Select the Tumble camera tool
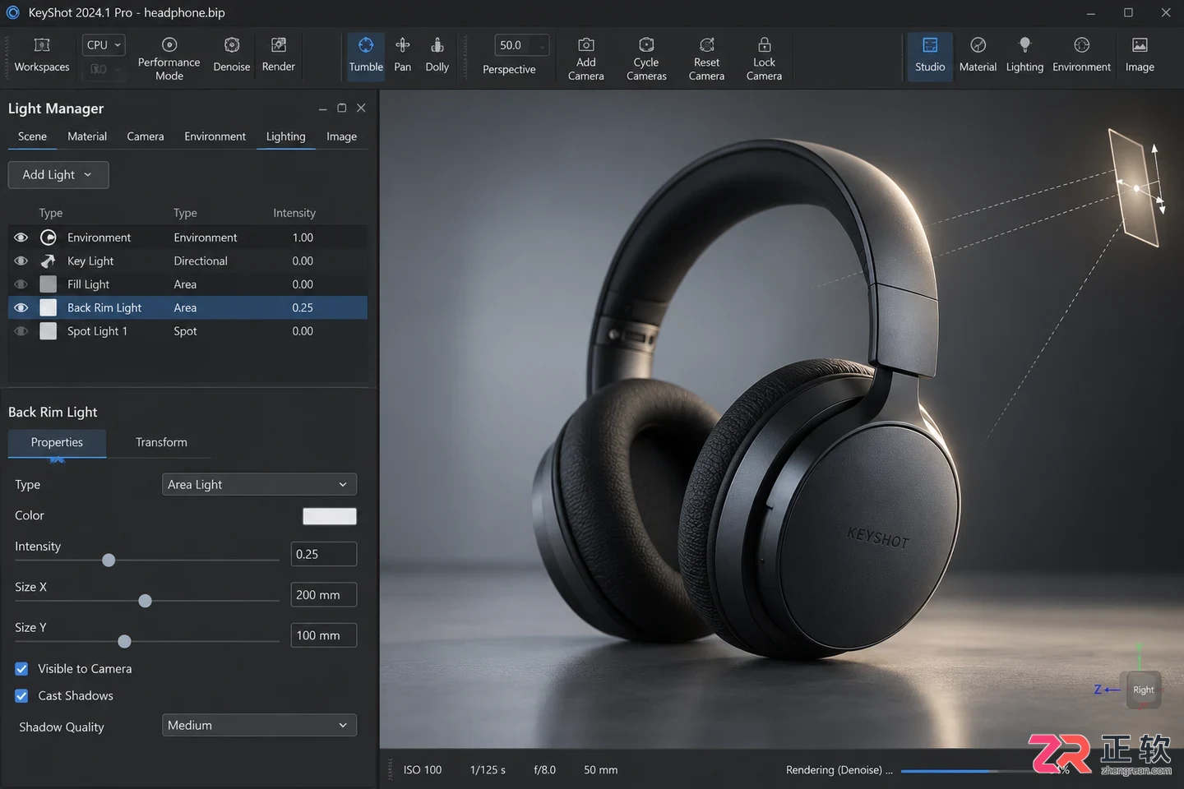This screenshot has width=1184, height=789. pos(366,56)
